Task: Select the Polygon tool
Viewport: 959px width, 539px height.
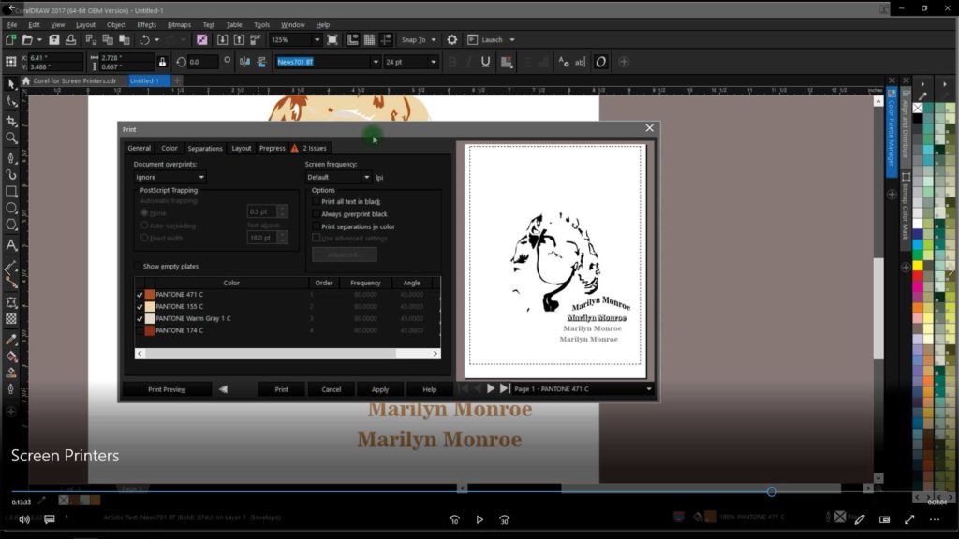Action: coord(11,225)
